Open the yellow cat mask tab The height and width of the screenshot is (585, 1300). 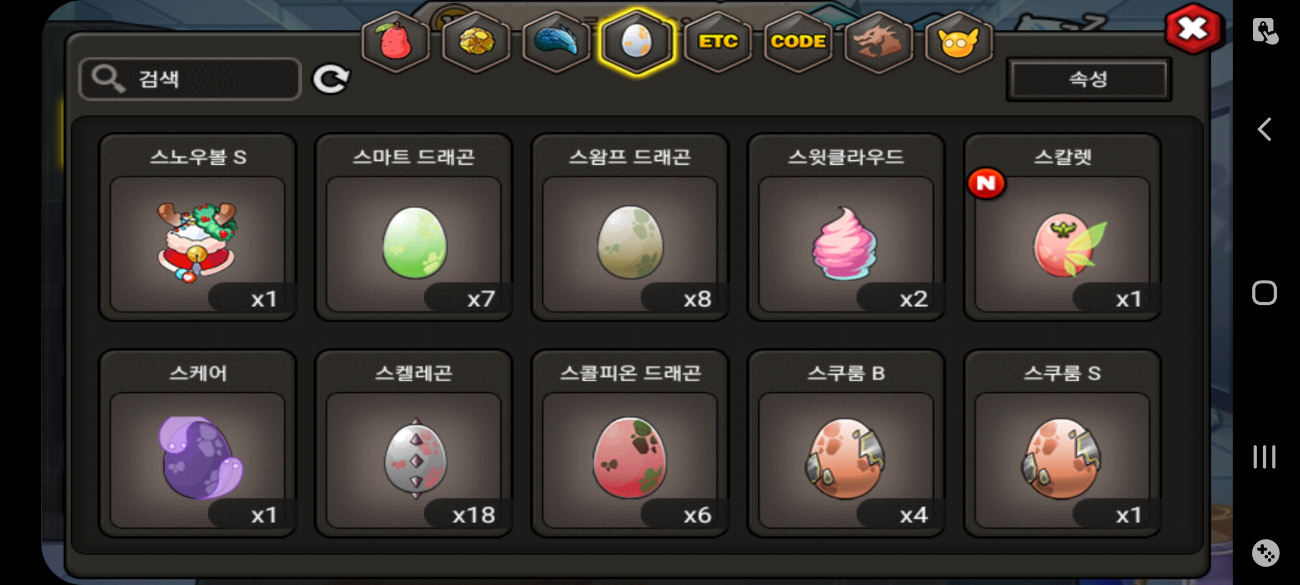point(958,42)
